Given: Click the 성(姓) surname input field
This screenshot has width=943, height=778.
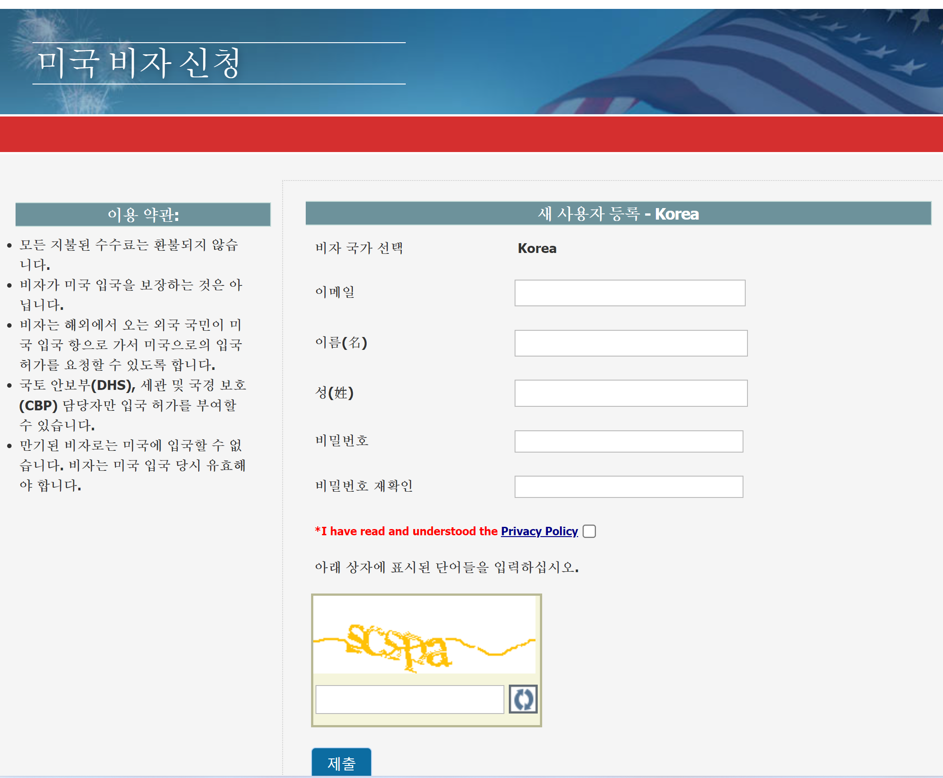Looking at the screenshot, I should pos(630,393).
